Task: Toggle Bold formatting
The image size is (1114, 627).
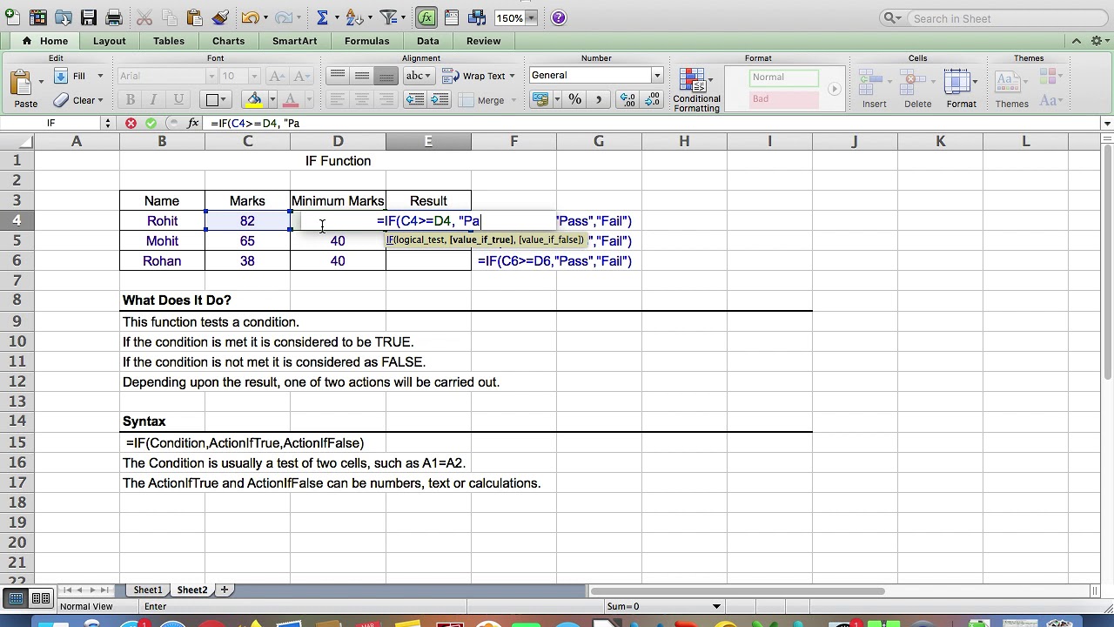Action: (130, 100)
